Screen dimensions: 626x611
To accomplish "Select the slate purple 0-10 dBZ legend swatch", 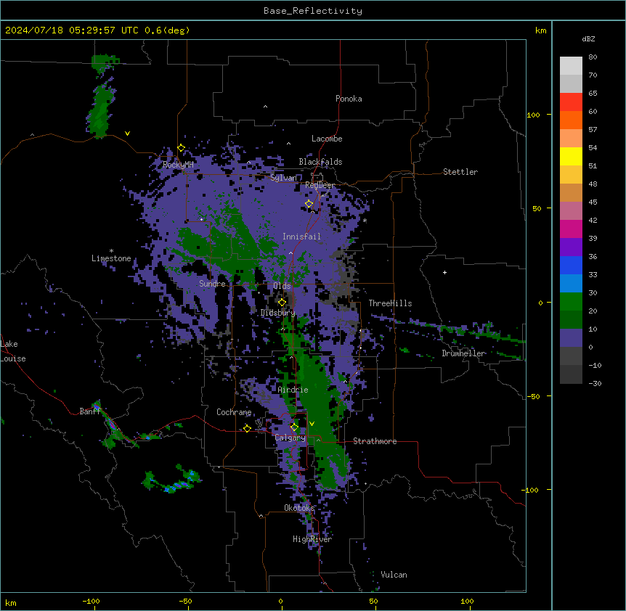I will [x=571, y=338].
